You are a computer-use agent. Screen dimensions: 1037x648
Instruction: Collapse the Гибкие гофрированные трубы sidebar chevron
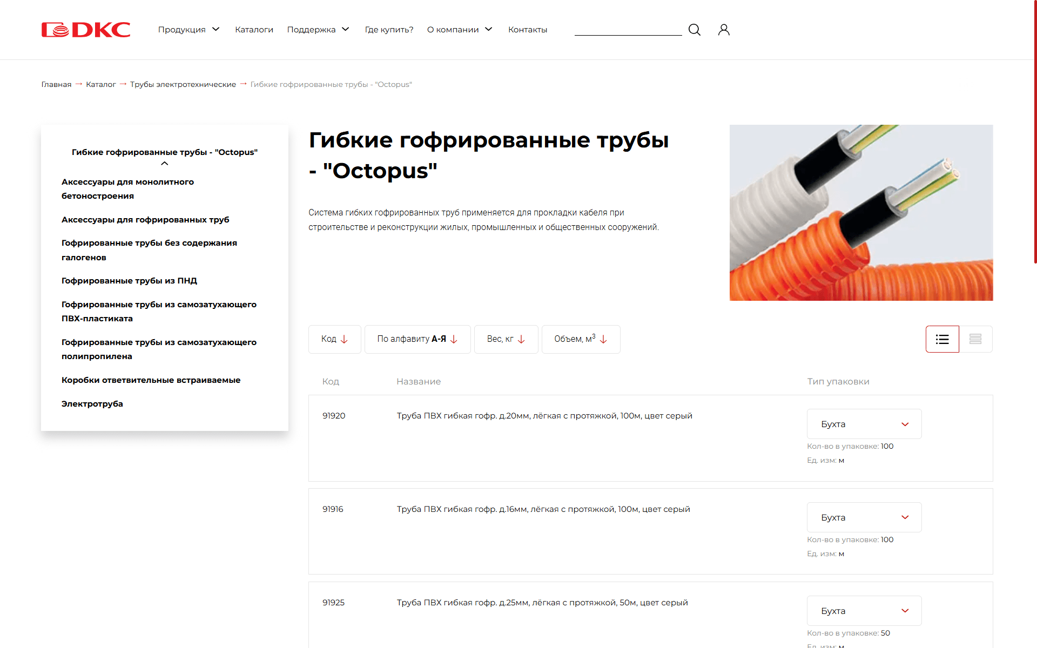click(165, 164)
